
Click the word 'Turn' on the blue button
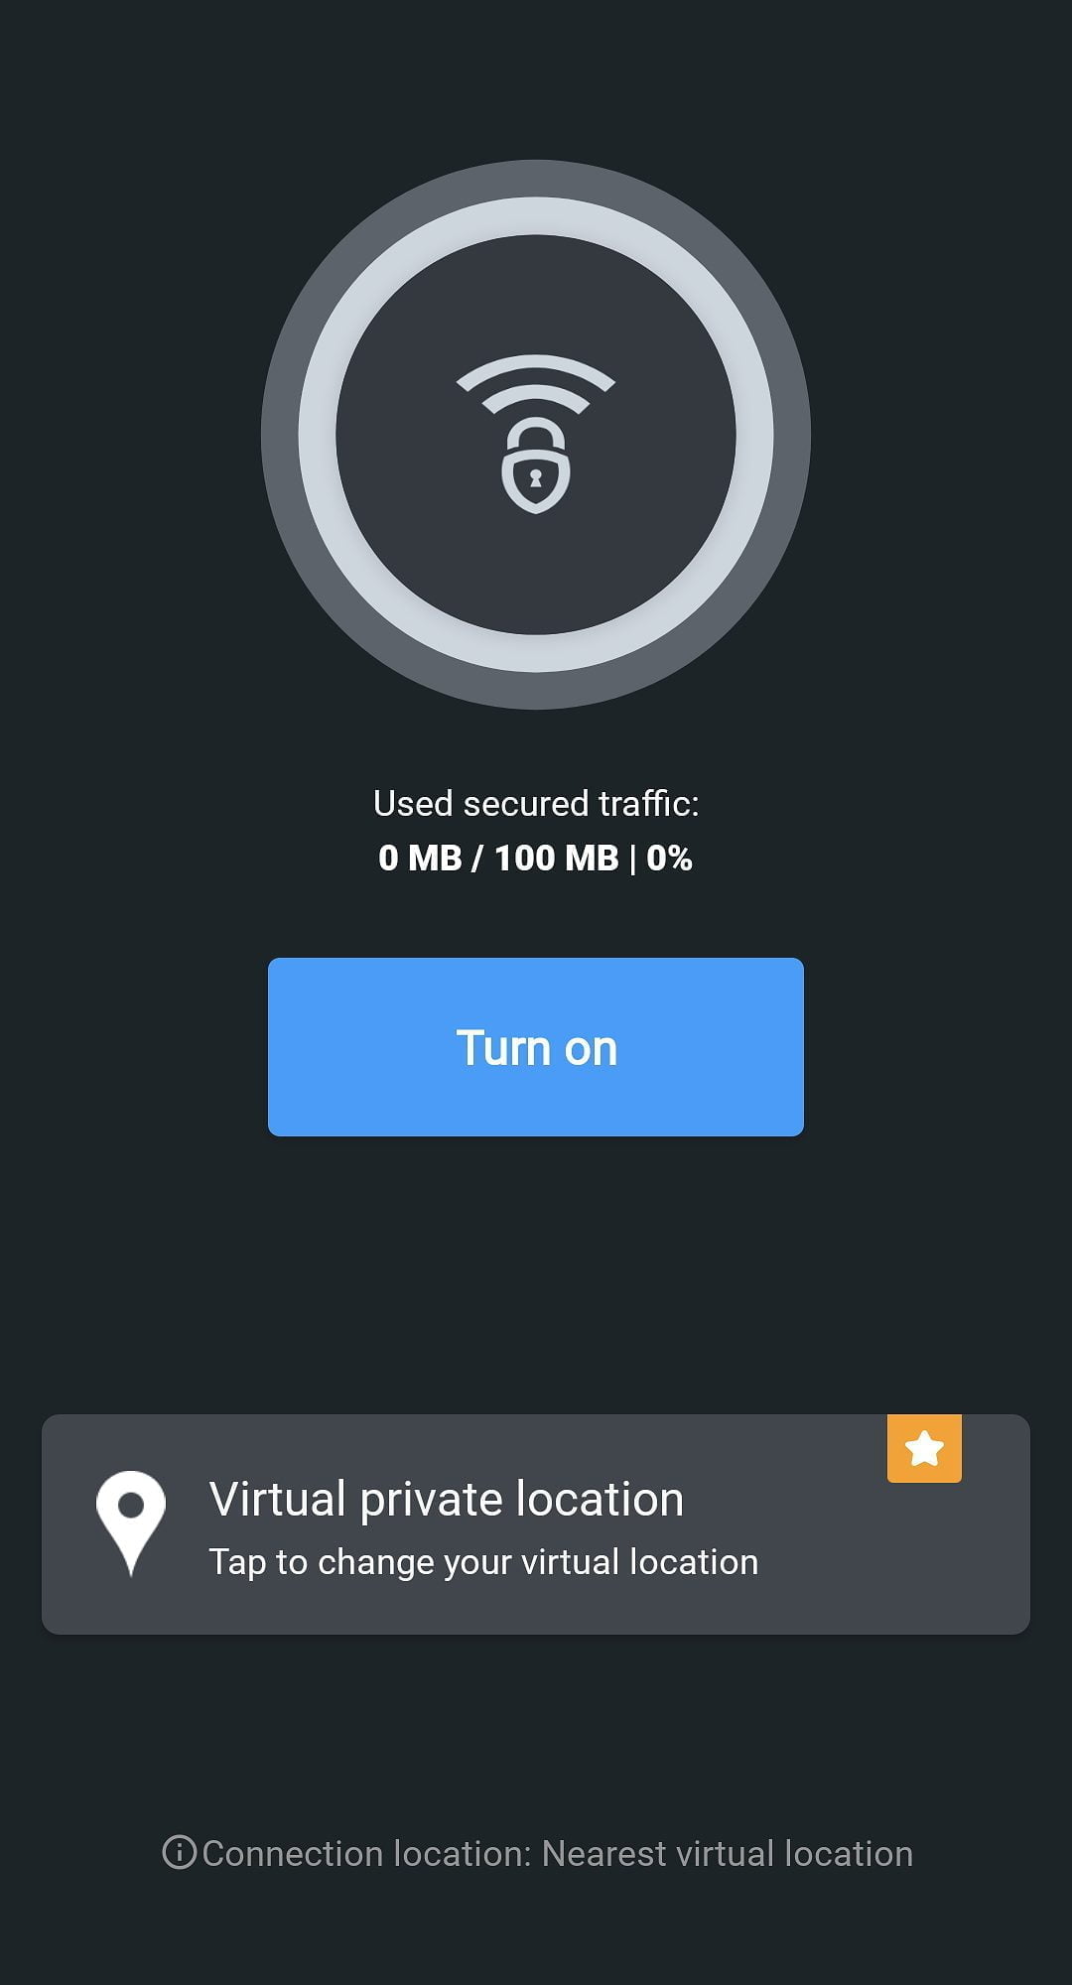click(503, 1047)
